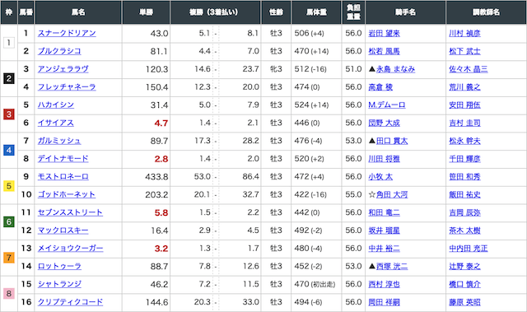This screenshot has height=312, width=527.
Task: Click trainer 中内田 充正 link
Action: [469, 249]
